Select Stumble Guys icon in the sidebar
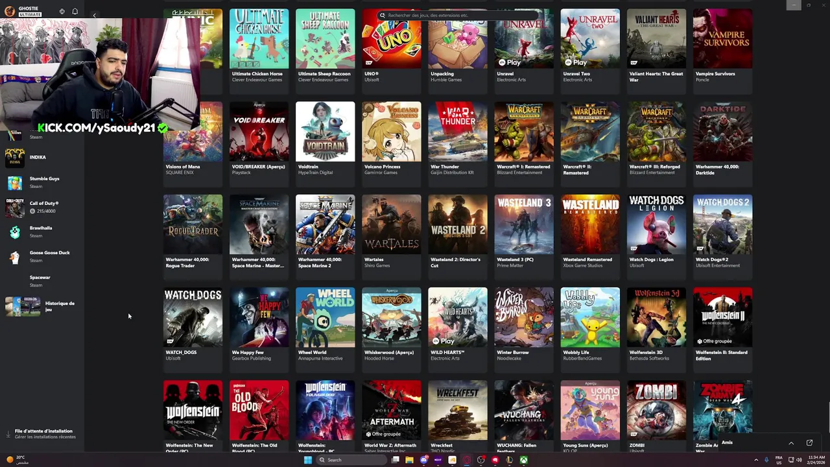The width and height of the screenshot is (830, 467). (15, 182)
